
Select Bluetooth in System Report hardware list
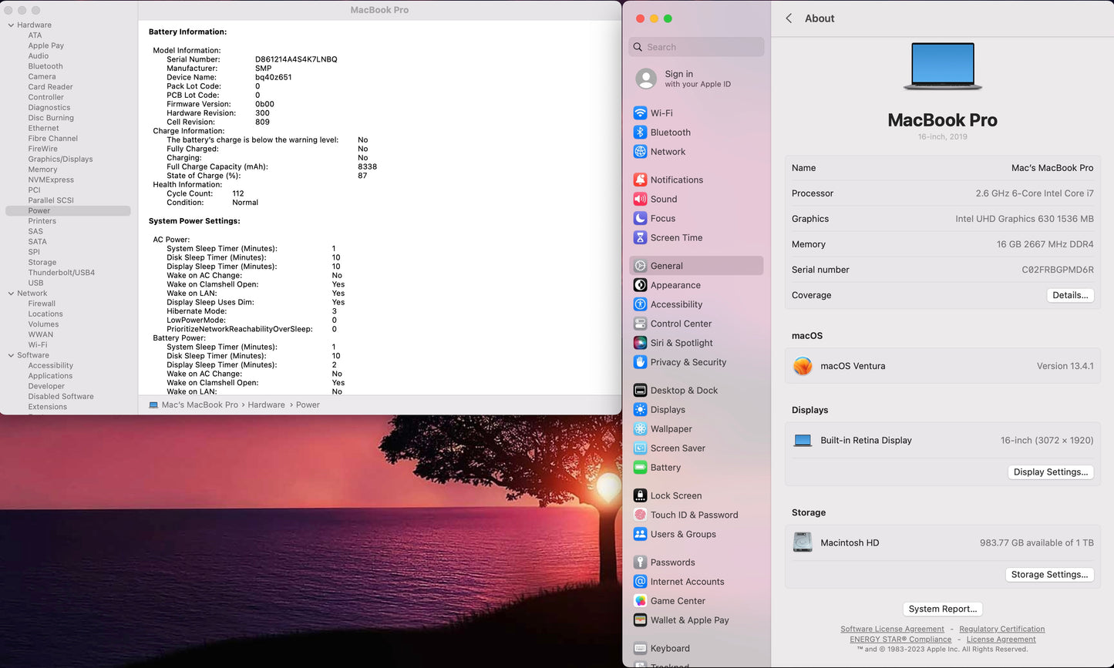pos(45,66)
